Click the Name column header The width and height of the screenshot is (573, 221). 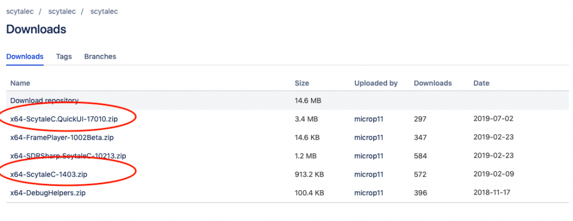[x=20, y=83]
